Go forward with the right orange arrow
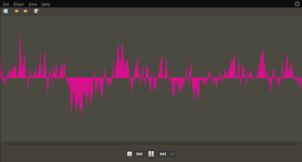This screenshot has height=162, width=302. (x=25, y=11)
